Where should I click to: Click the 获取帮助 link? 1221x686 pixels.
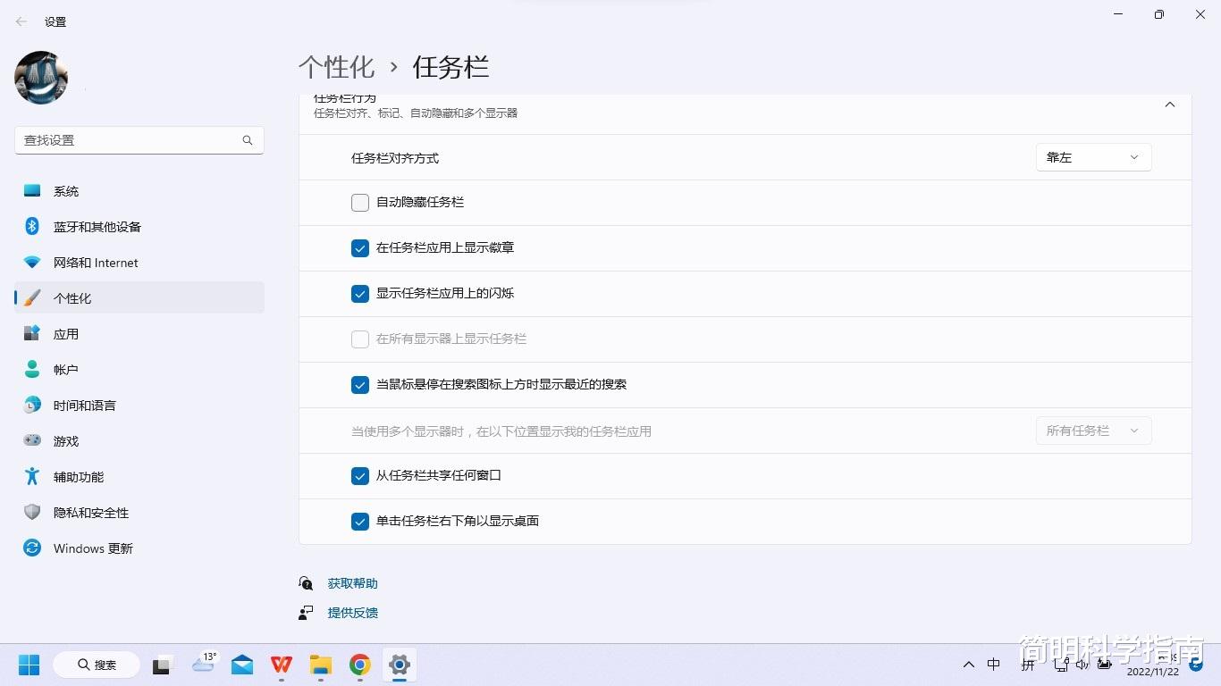(351, 582)
